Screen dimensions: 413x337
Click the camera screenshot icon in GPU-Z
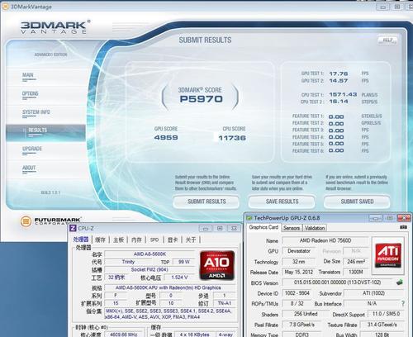tap(403, 227)
